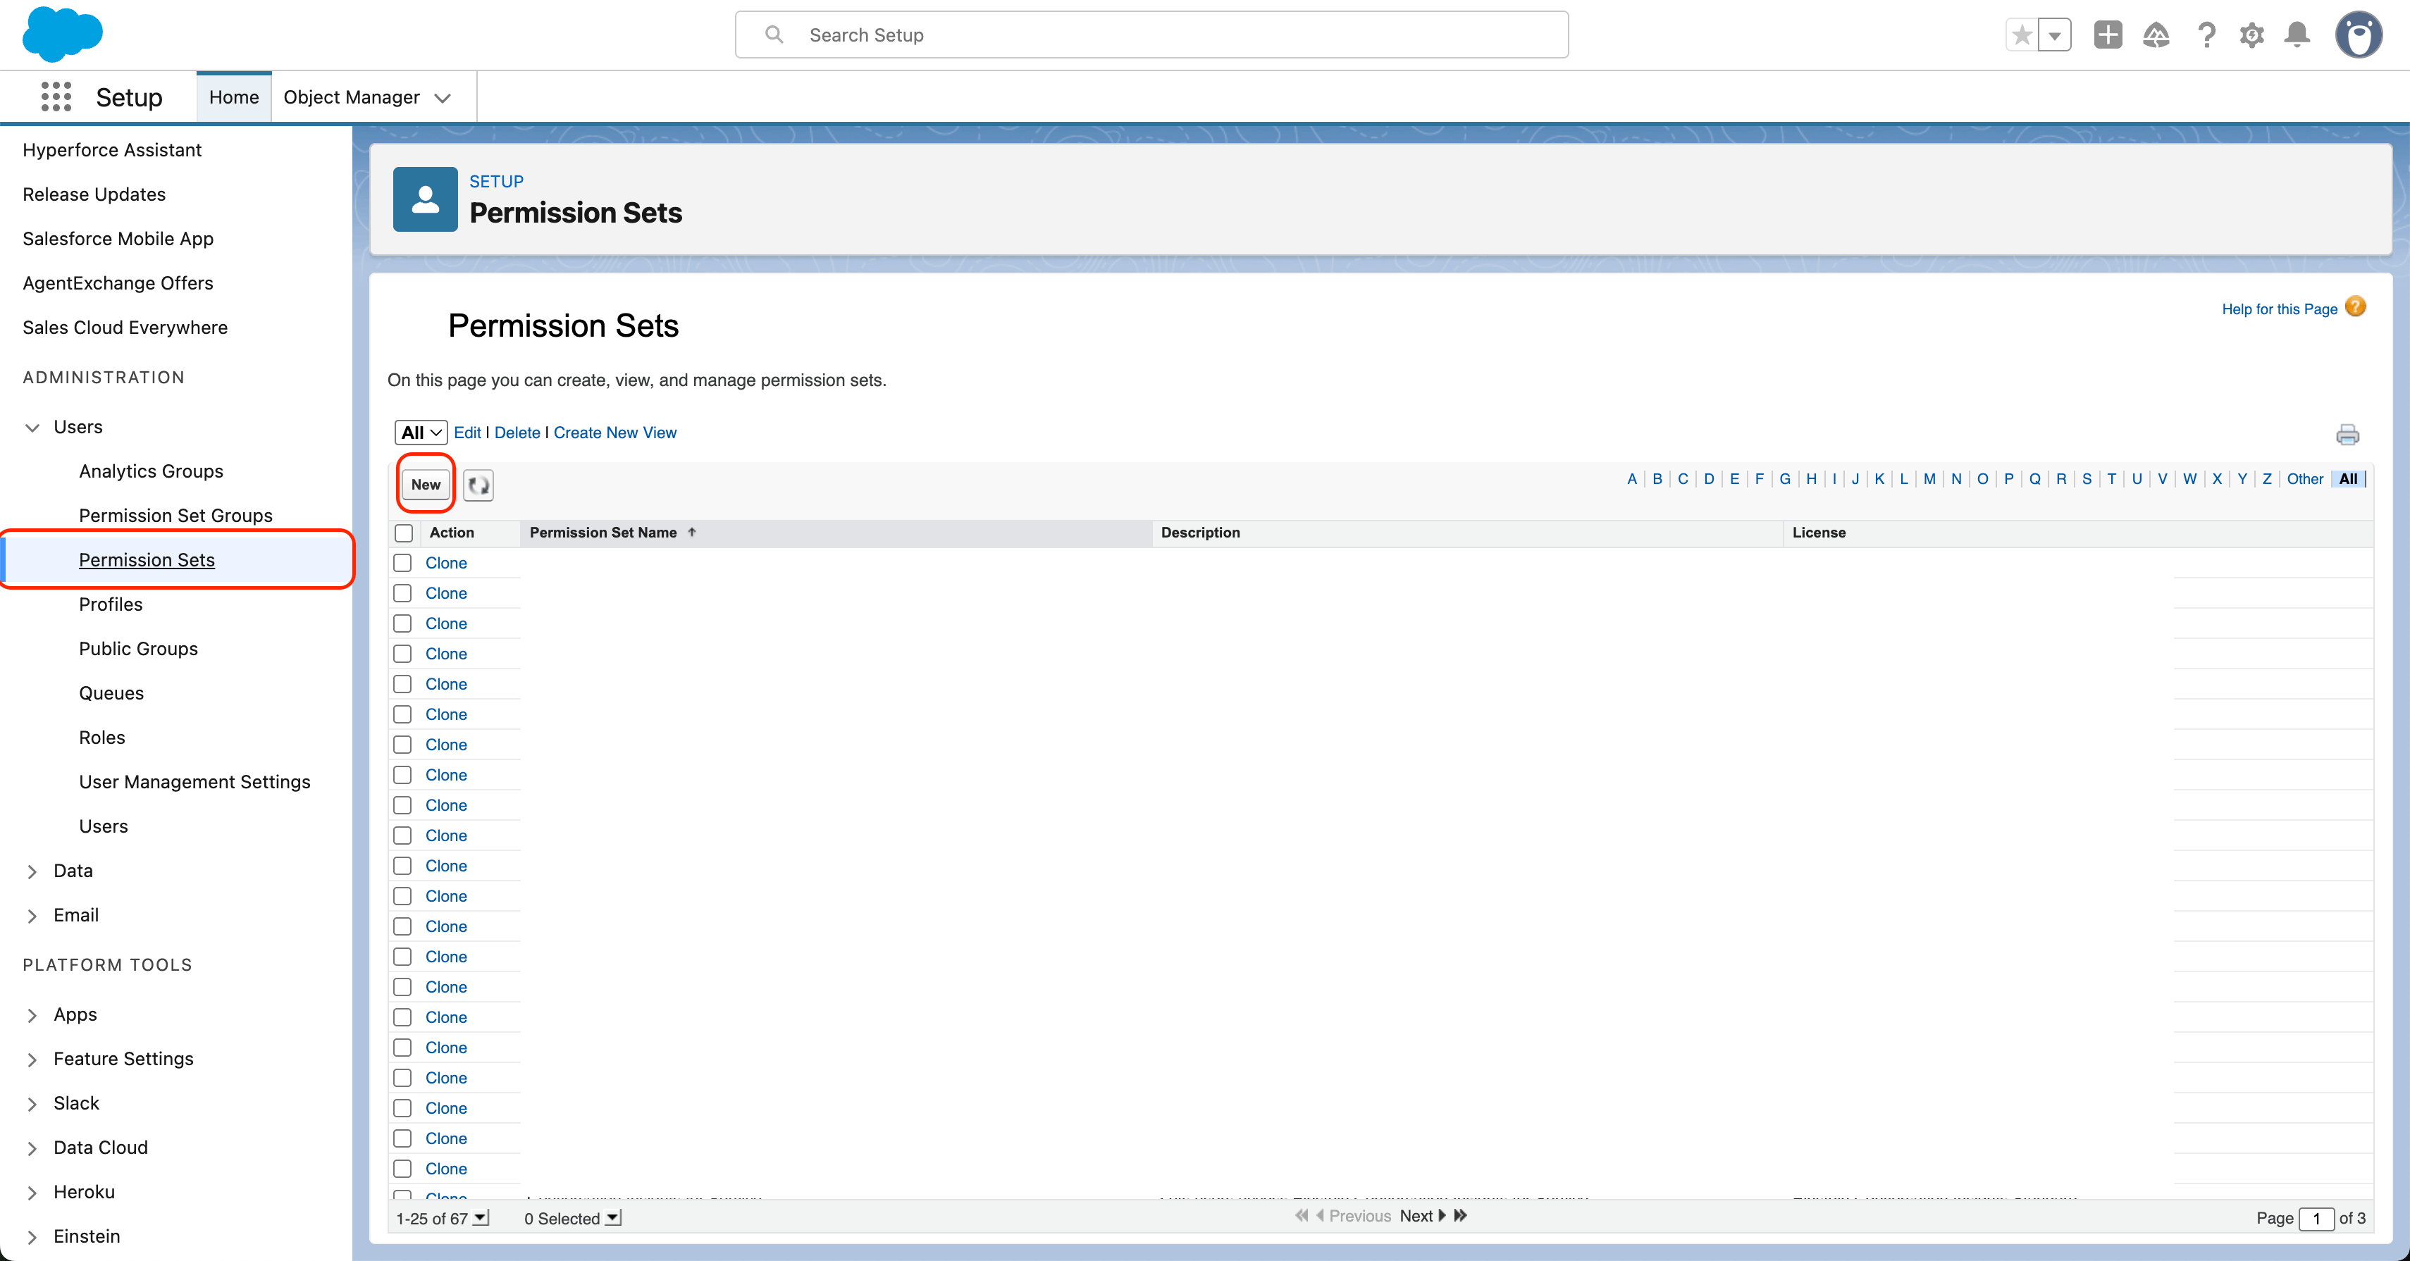The height and width of the screenshot is (1261, 2410).
Task: Open the Object Manager tab chevron
Action: [x=443, y=97]
